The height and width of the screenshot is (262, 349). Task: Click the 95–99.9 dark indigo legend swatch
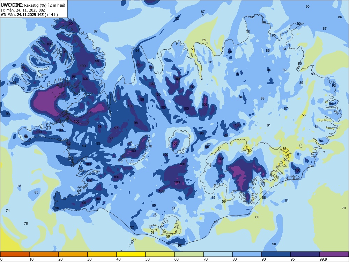click(x=305, y=254)
